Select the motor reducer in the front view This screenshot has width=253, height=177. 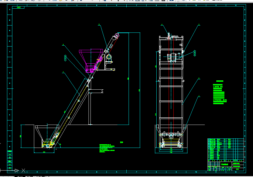pyautogui.click(x=174, y=57)
